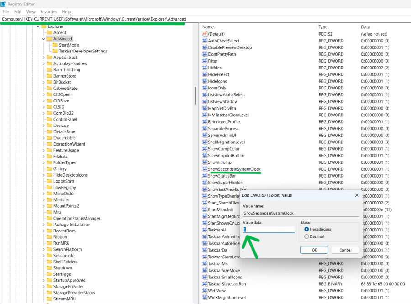Select the HideDesktopIcons key in tree

coord(70,175)
